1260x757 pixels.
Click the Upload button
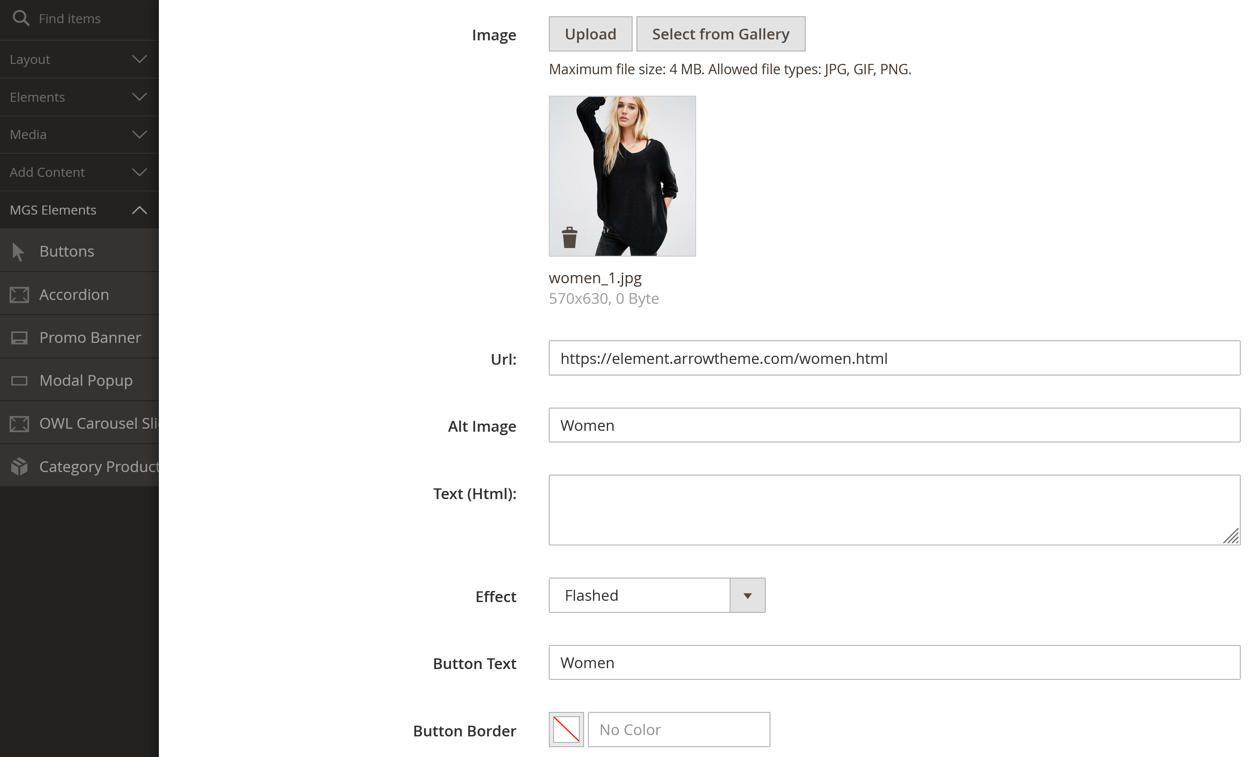point(590,34)
